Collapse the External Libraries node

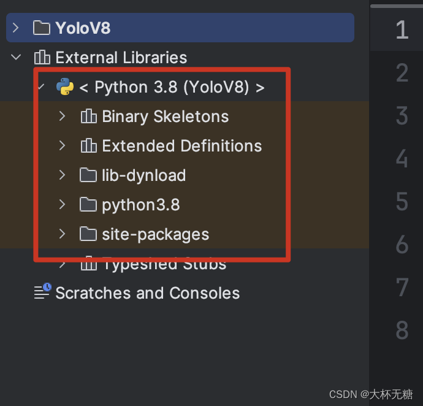(16, 58)
